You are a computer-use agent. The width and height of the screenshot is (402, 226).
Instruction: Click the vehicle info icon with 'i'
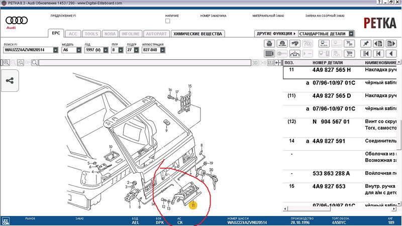pos(295,54)
